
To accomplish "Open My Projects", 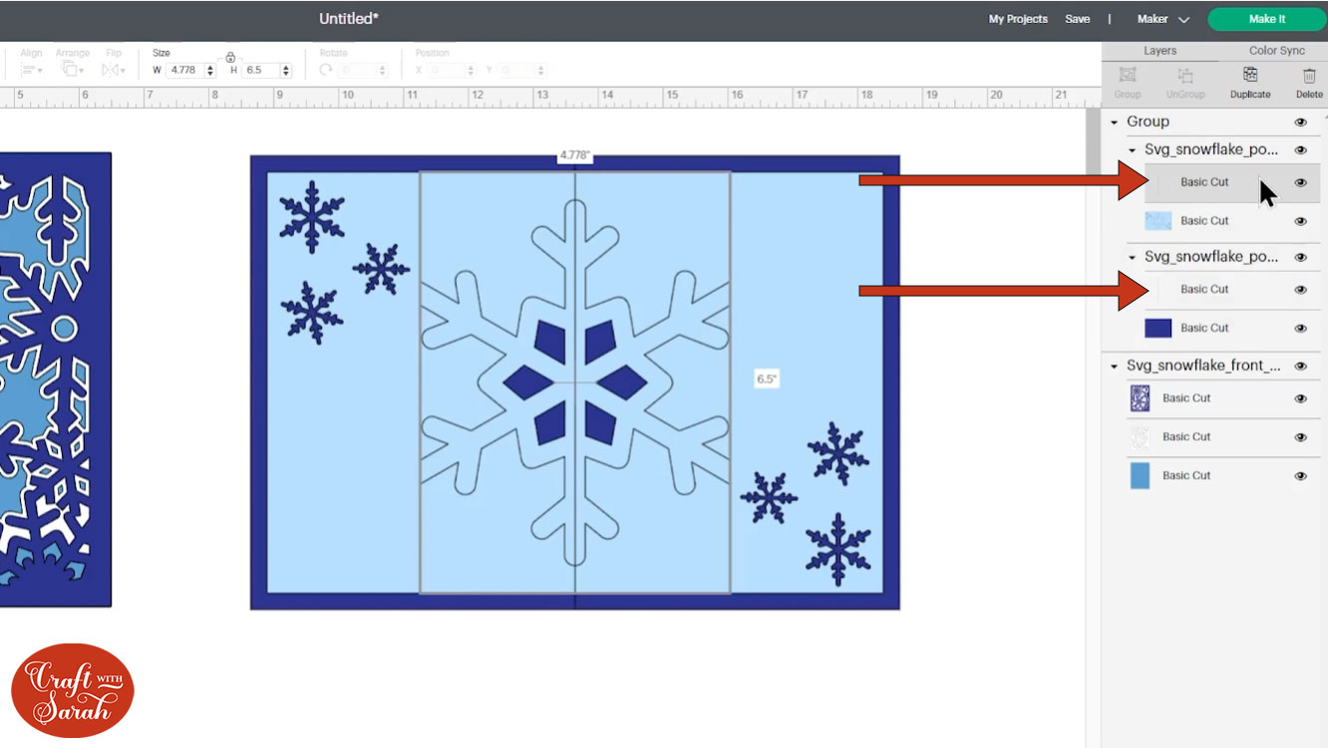I will point(1018,19).
